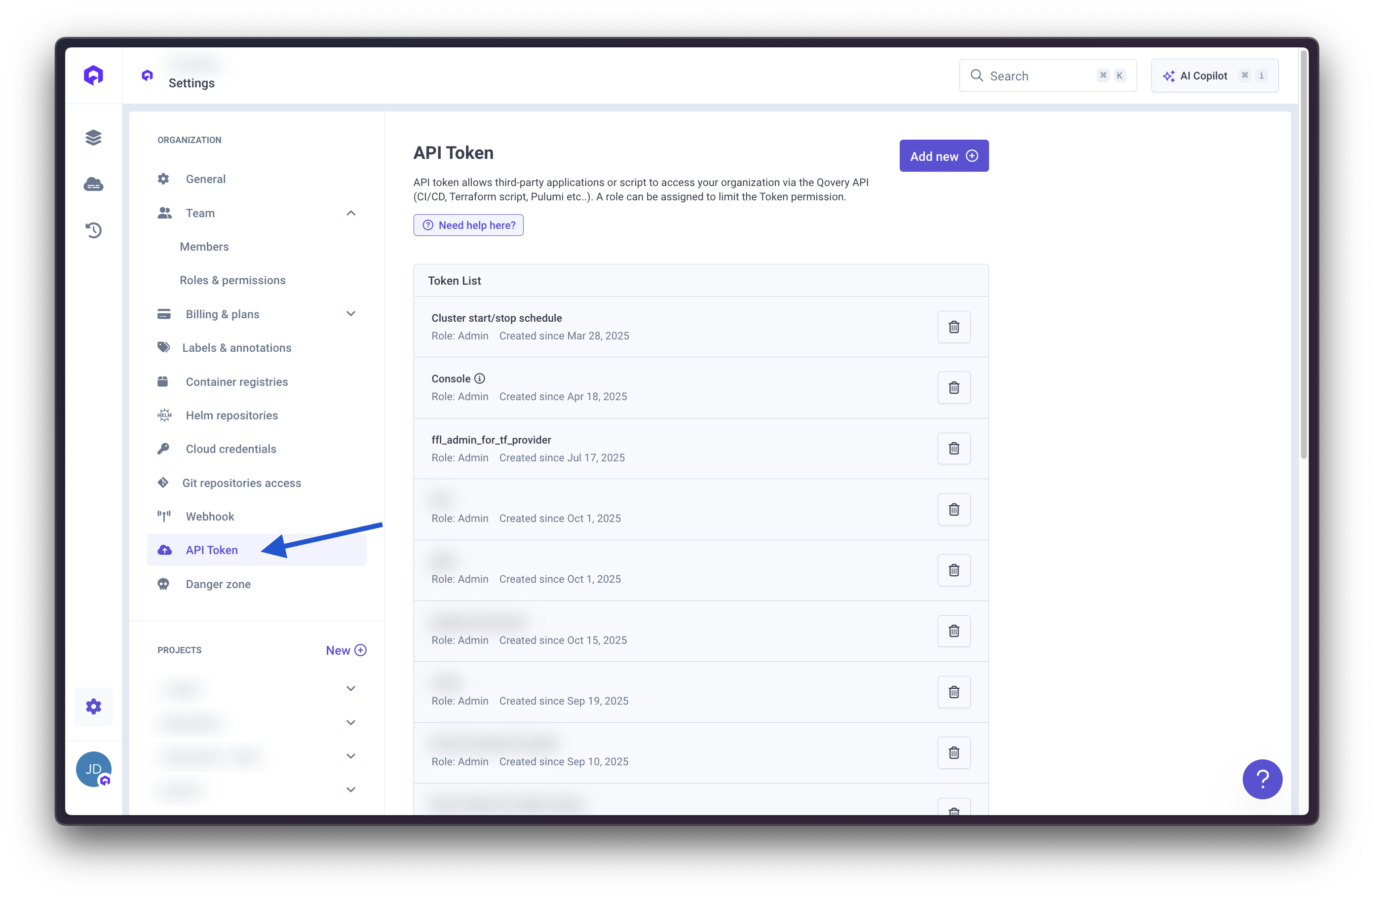Delete the Cluster start/stop schedule token

pos(954,327)
